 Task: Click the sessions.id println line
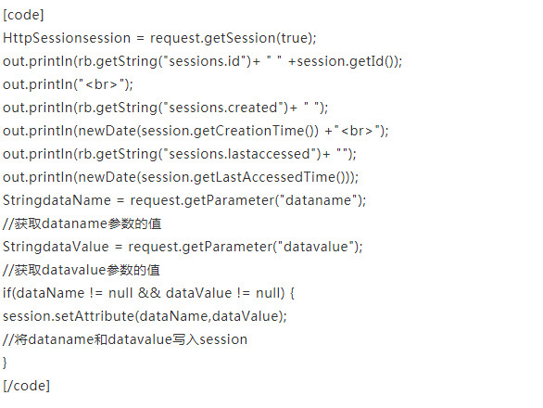pos(203,61)
